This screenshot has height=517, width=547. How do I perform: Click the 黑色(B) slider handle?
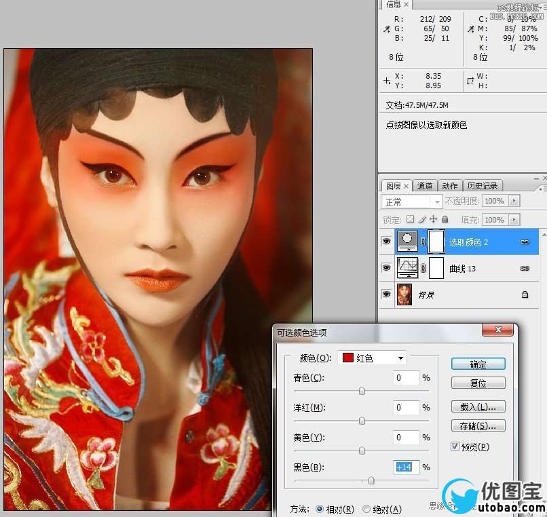pyautogui.click(x=371, y=481)
